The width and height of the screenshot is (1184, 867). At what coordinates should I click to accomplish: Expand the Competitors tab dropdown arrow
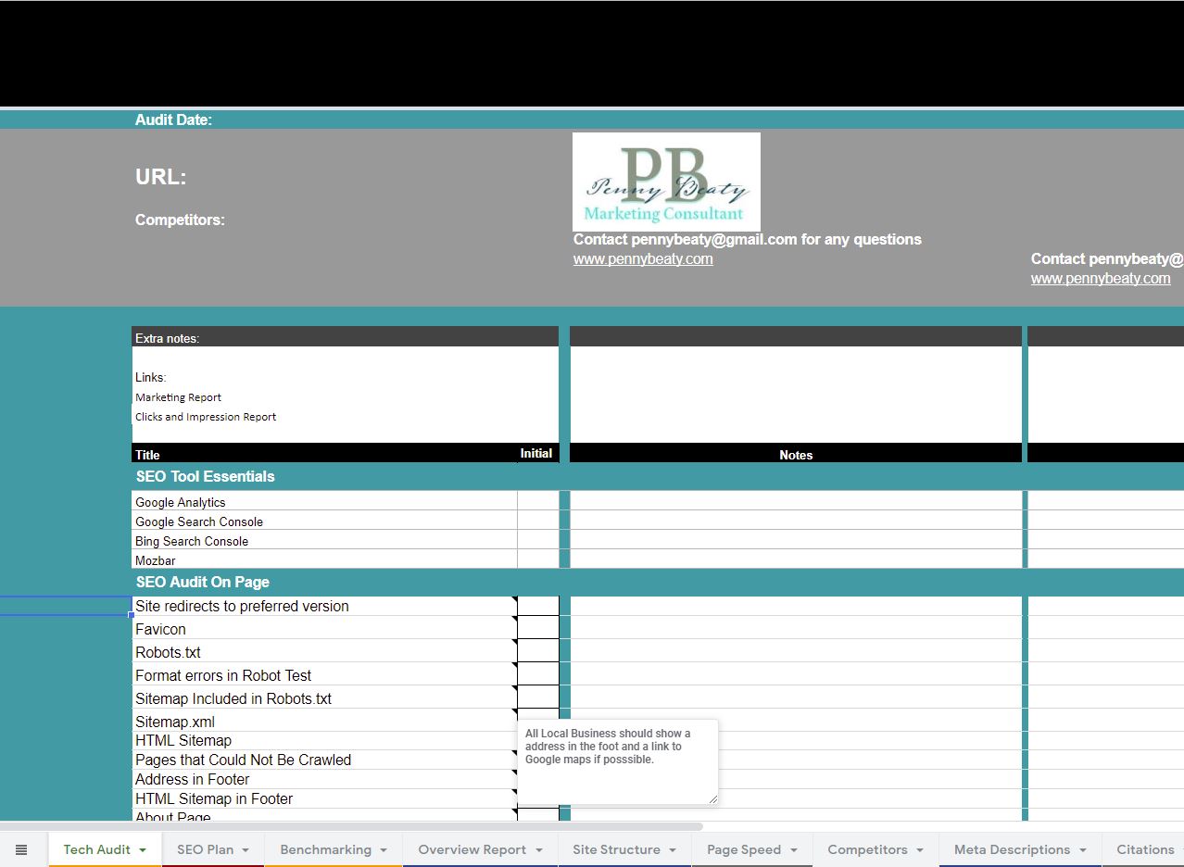tap(920, 850)
